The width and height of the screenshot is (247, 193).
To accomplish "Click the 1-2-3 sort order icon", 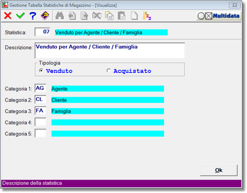I will pos(146,16).
